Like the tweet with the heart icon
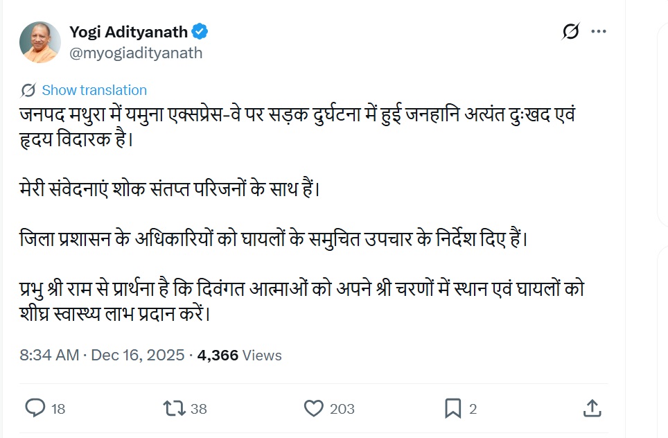668x438 pixels. tap(314, 408)
